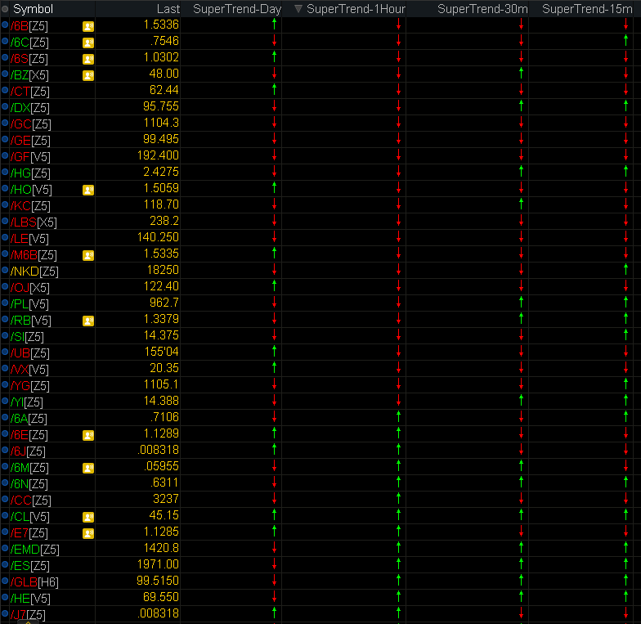Click the last price 155'04

pos(162,352)
